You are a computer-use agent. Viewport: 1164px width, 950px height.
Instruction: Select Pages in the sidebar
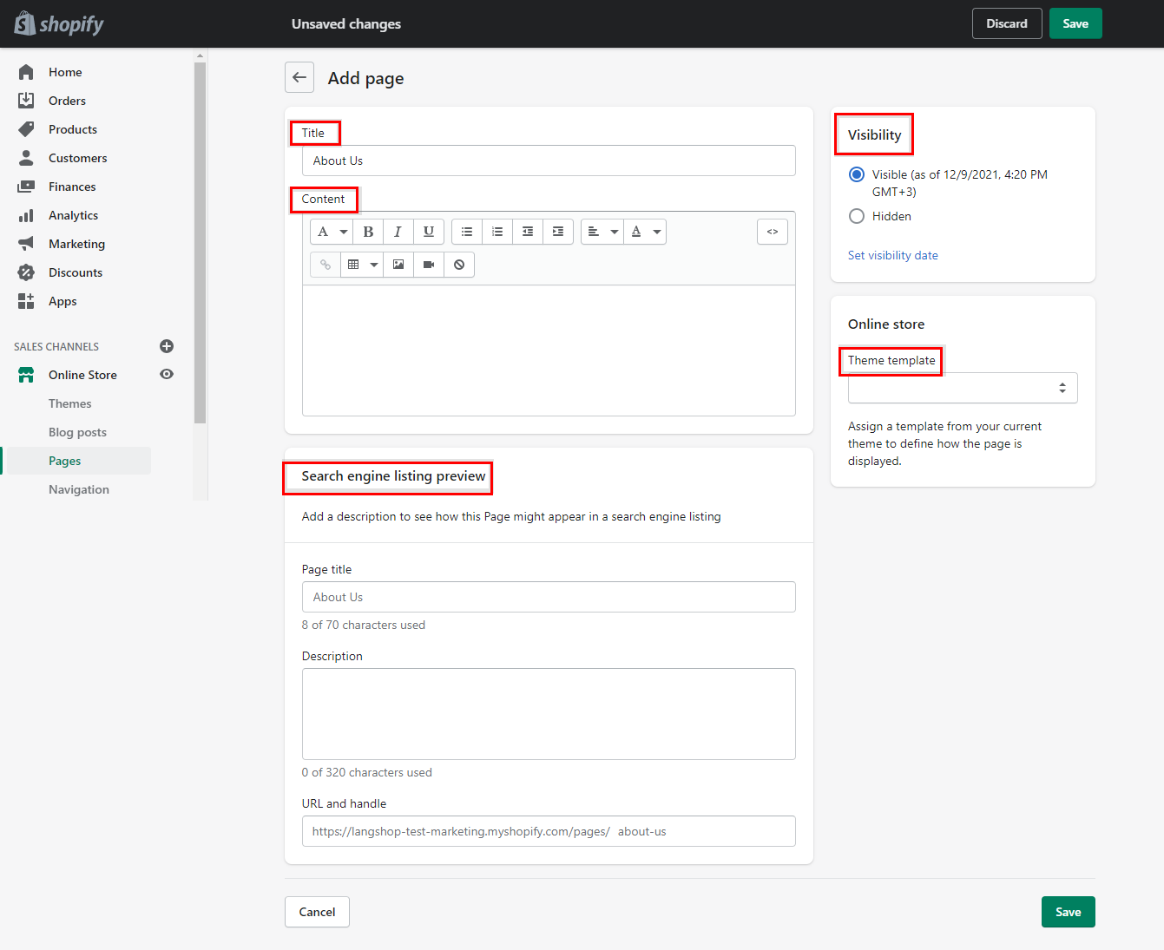[x=64, y=461]
